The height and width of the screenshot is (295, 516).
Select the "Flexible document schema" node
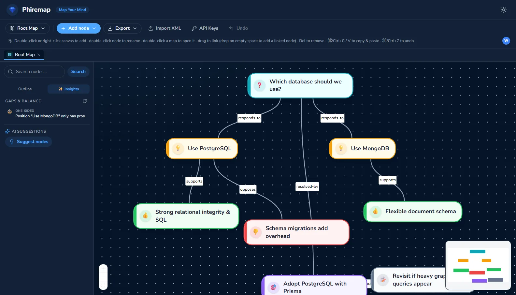pyautogui.click(x=413, y=212)
